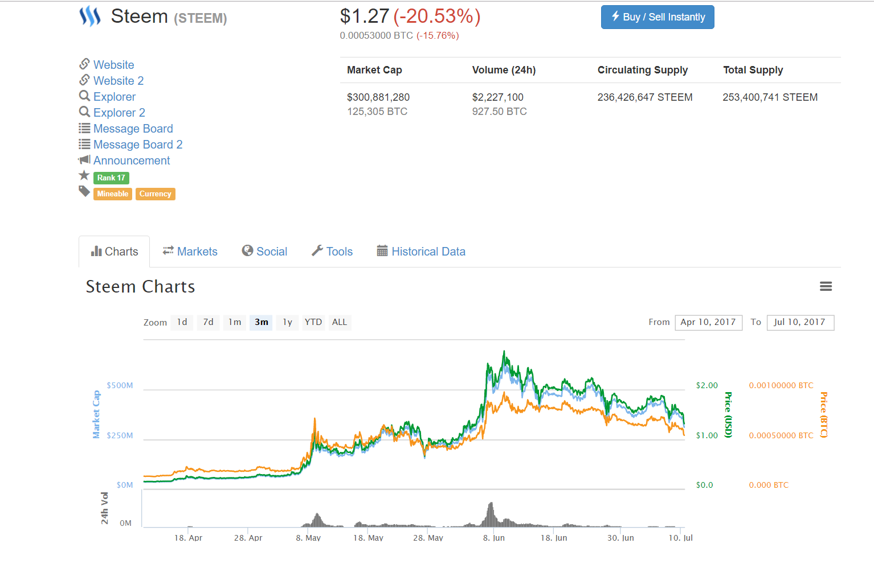Click the To date field Jul 10, 2017
Viewport: 874px width, 568px height.
(800, 323)
